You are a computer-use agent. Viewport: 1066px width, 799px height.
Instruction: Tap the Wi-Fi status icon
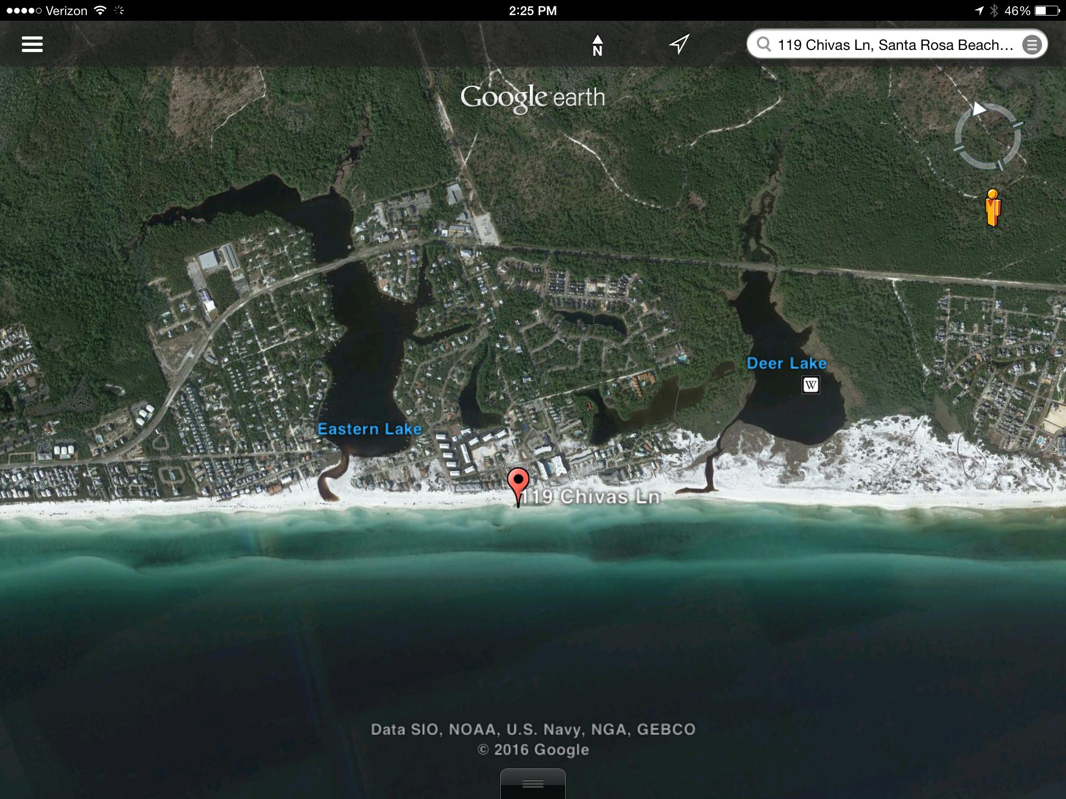point(100,10)
